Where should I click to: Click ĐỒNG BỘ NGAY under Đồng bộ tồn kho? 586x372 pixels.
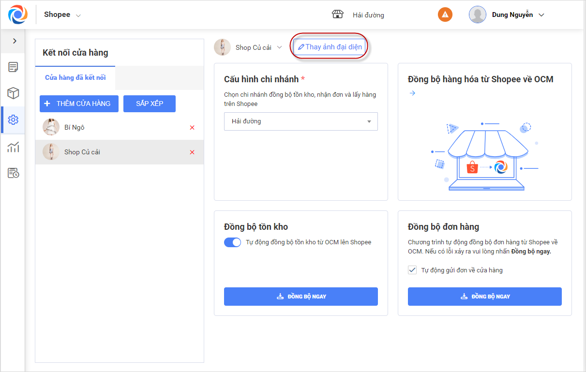point(301,297)
